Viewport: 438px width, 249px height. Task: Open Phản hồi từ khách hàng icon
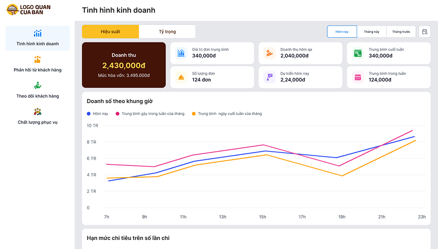pyautogui.click(x=37, y=59)
